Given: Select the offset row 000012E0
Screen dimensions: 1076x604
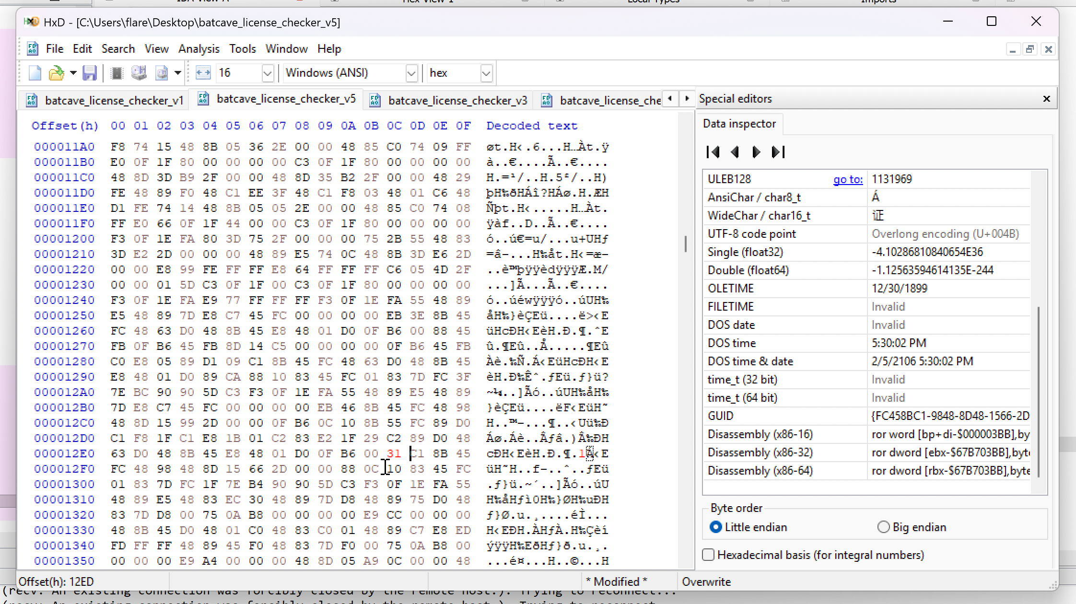Looking at the screenshot, I should (x=64, y=453).
